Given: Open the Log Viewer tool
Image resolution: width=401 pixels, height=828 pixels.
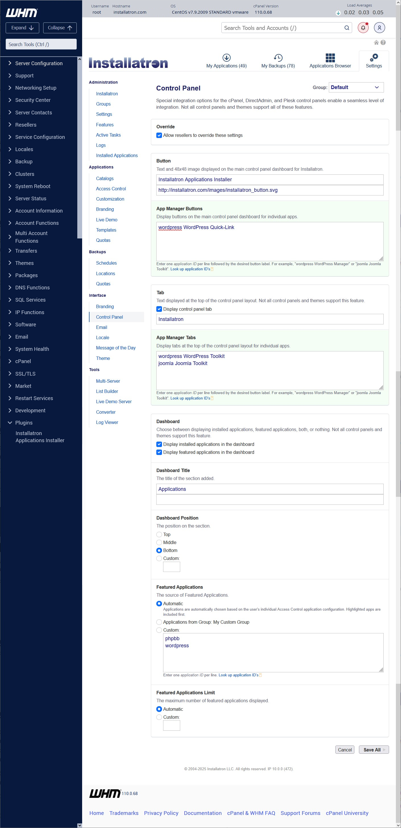Looking at the screenshot, I should pos(107,422).
